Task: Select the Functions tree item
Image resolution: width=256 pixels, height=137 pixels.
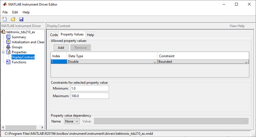Action: 19,62
